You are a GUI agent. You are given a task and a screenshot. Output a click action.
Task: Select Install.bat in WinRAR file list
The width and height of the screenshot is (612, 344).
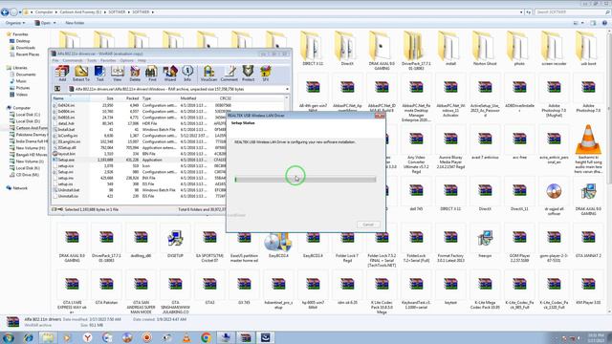pyautogui.click(x=66, y=130)
